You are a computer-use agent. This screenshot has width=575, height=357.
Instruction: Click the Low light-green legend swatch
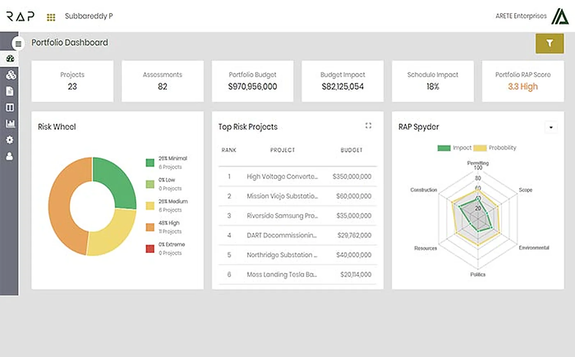click(x=150, y=184)
